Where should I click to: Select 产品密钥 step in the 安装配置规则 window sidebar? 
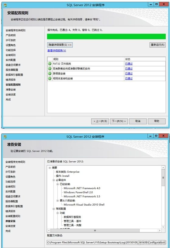pos(11,35)
